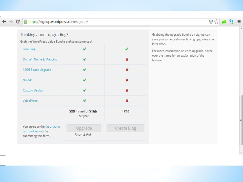Click the green check in Free Blog free column
Image resolution: width=243 pixels, height=182 pixels.
click(x=127, y=49)
